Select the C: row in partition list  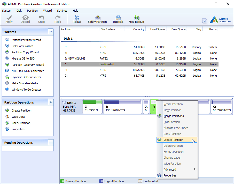pyautogui.click(x=140, y=47)
